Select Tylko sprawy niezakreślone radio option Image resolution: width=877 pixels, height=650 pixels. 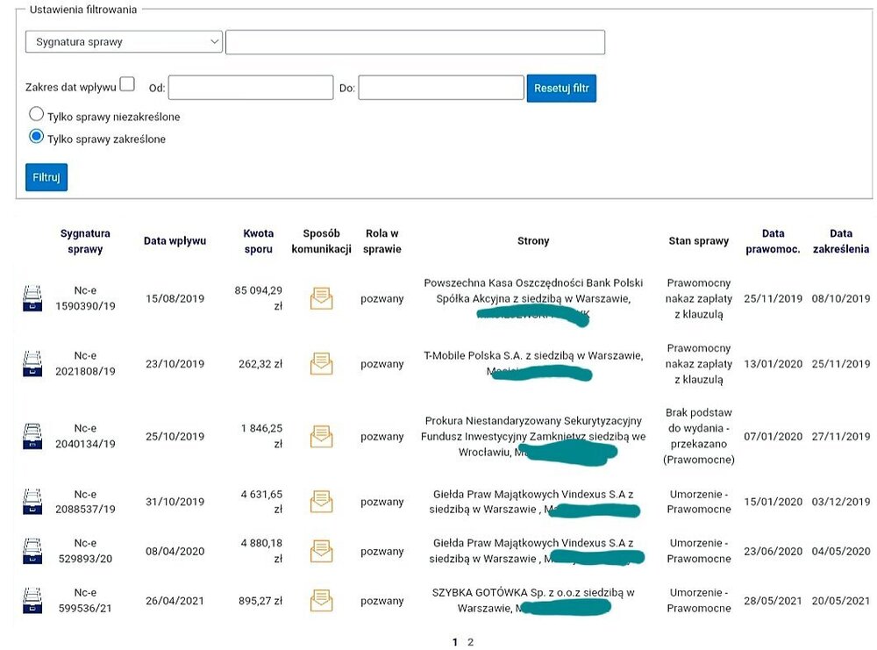pyautogui.click(x=36, y=114)
